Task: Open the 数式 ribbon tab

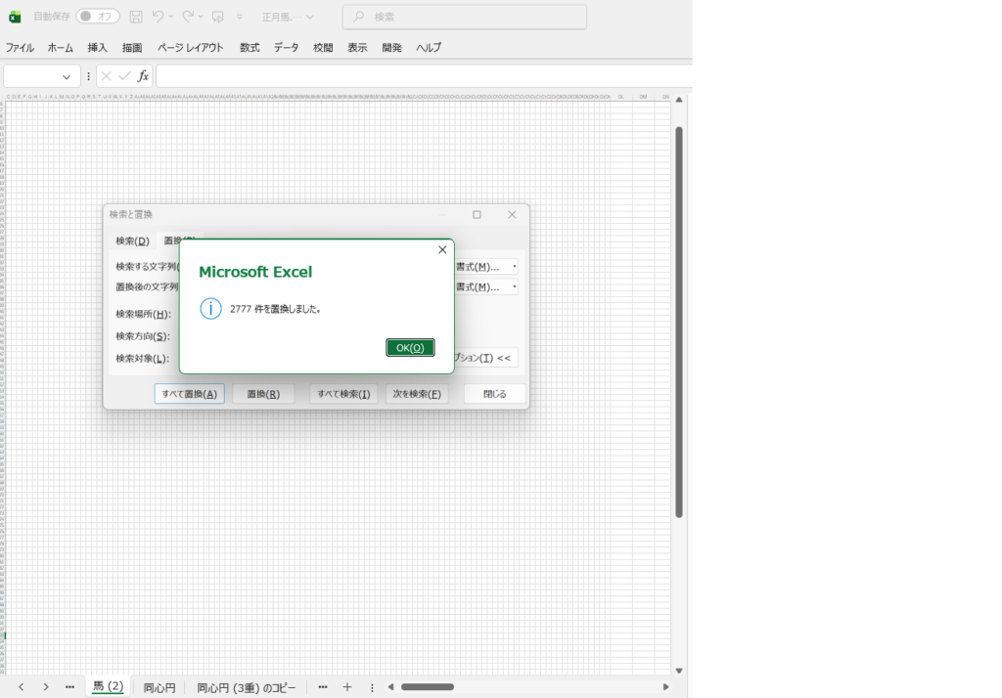Action: tap(250, 47)
